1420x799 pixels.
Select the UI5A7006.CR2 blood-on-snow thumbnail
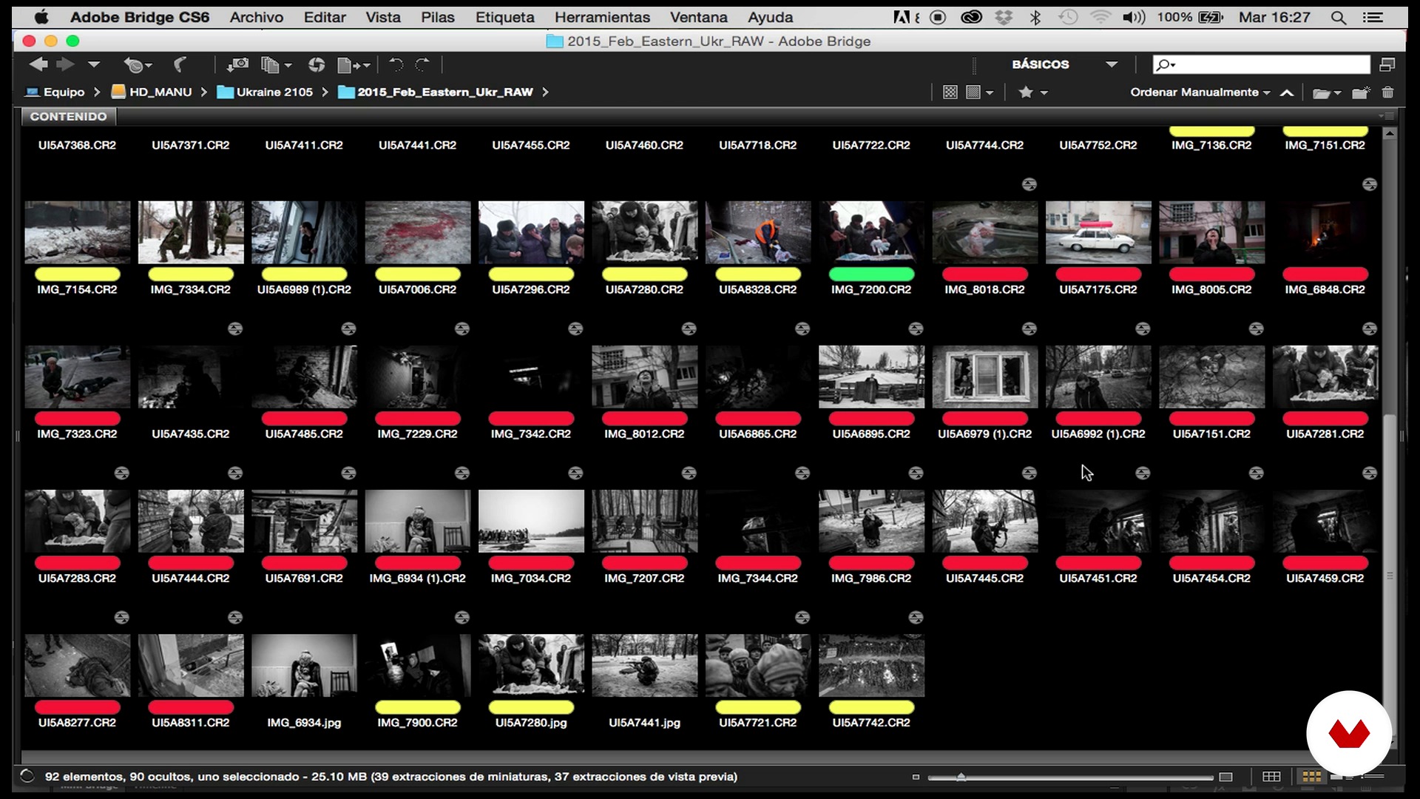[x=418, y=232]
